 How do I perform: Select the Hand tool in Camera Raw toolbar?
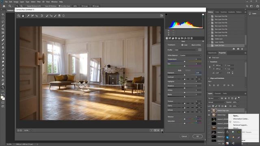[23, 16]
